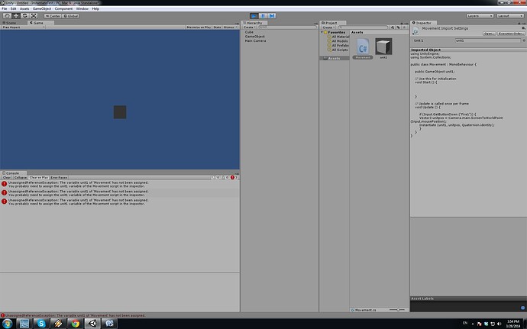The width and height of the screenshot is (527, 329).
Task: Open the Layout dropdown
Action: (510, 16)
